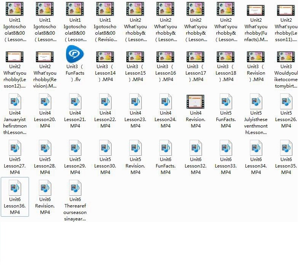Select the Unit4 Januaryisthefirstmonth lesson file icon
This screenshot has width=298, height=265.
[x=15, y=102]
